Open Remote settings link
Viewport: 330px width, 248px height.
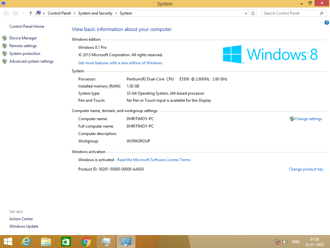[23, 46]
